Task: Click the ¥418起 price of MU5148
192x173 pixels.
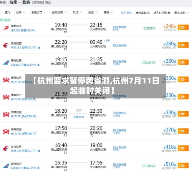Action: (170, 147)
